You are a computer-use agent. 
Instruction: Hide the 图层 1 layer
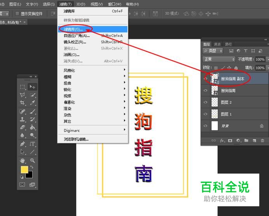205,114
